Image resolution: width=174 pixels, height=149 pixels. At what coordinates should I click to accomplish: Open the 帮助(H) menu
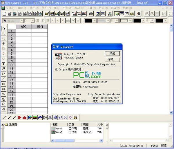(127, 8)
